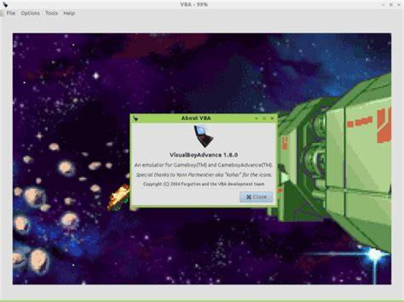
Task: Click the copyright 2004 Forgotten text line
Action: point(204,184)
